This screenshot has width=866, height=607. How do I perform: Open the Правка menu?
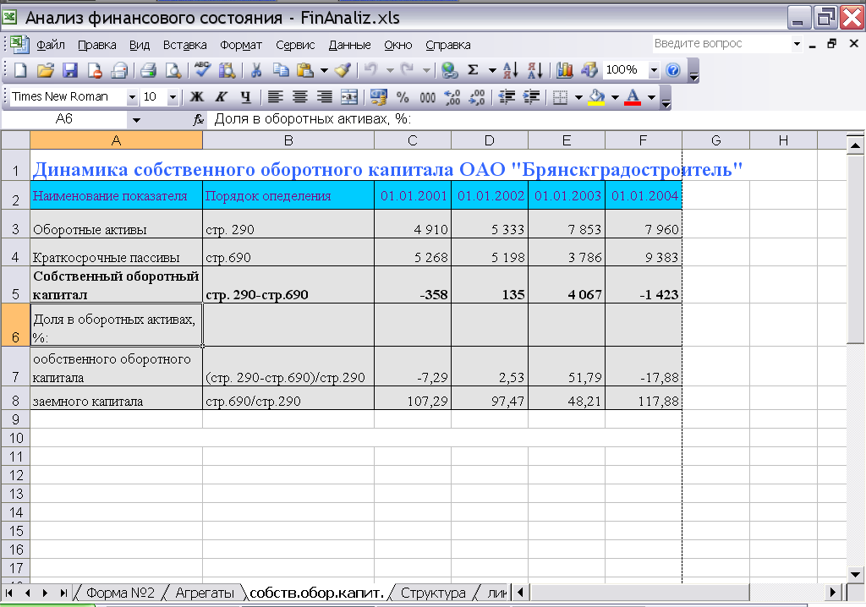point(96,45)
